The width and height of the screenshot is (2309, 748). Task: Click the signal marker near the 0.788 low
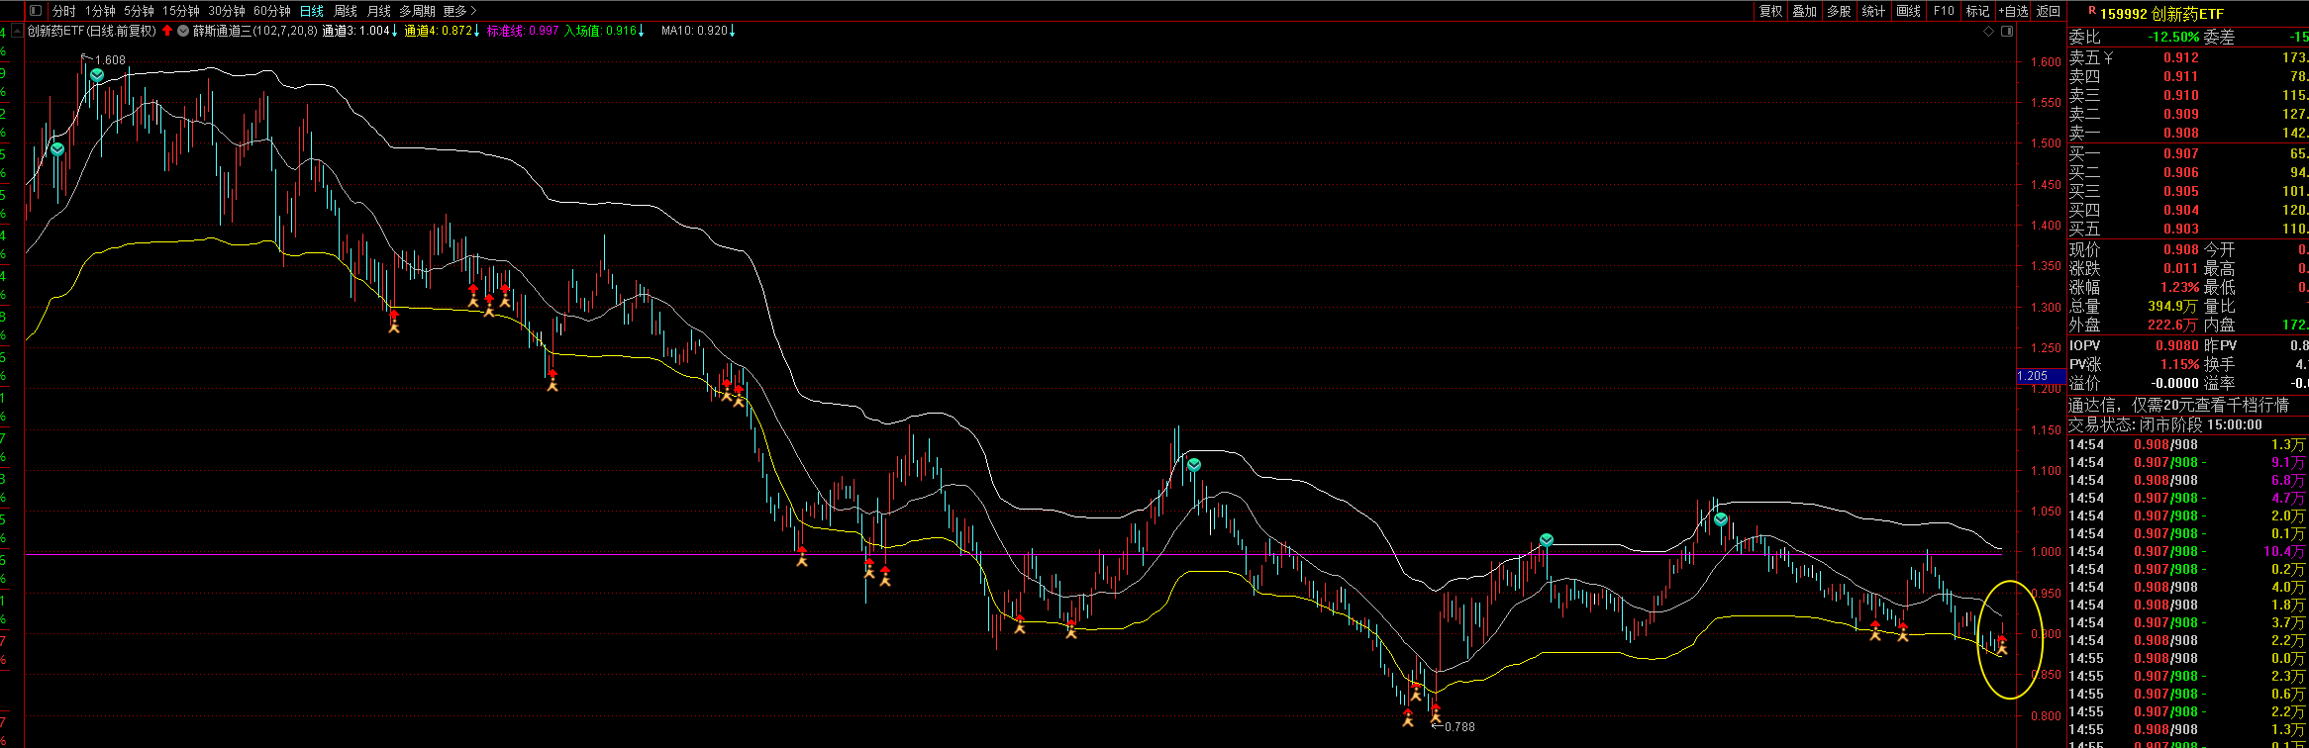coord(1435,711)
